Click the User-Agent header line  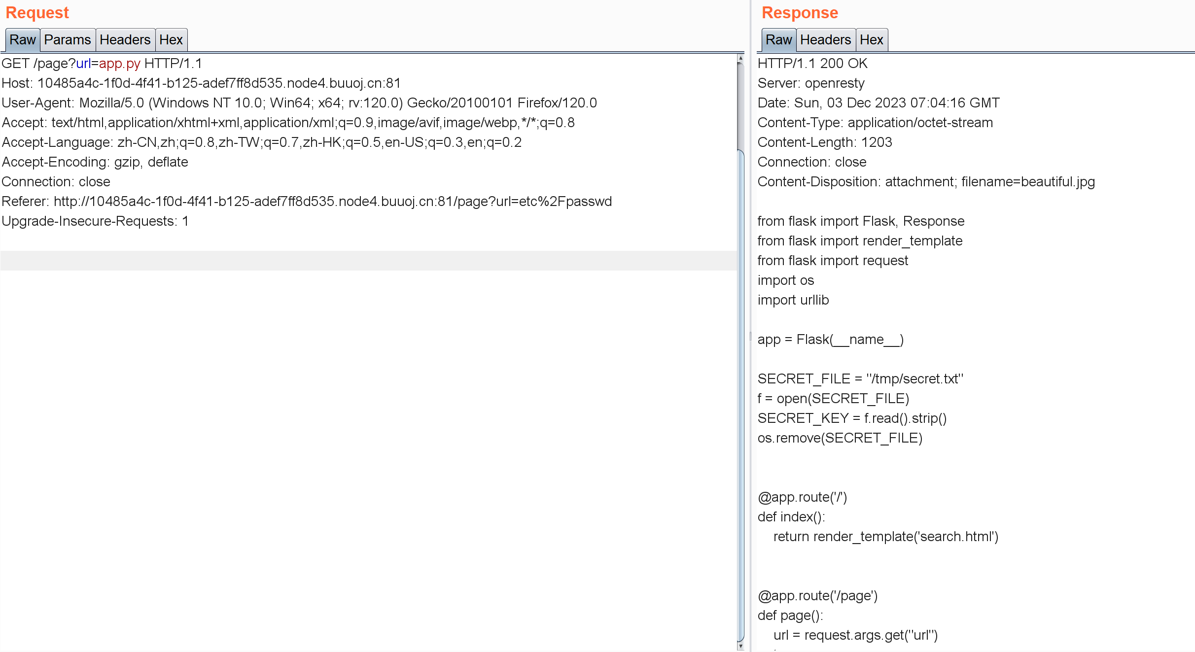pos(299,103)
